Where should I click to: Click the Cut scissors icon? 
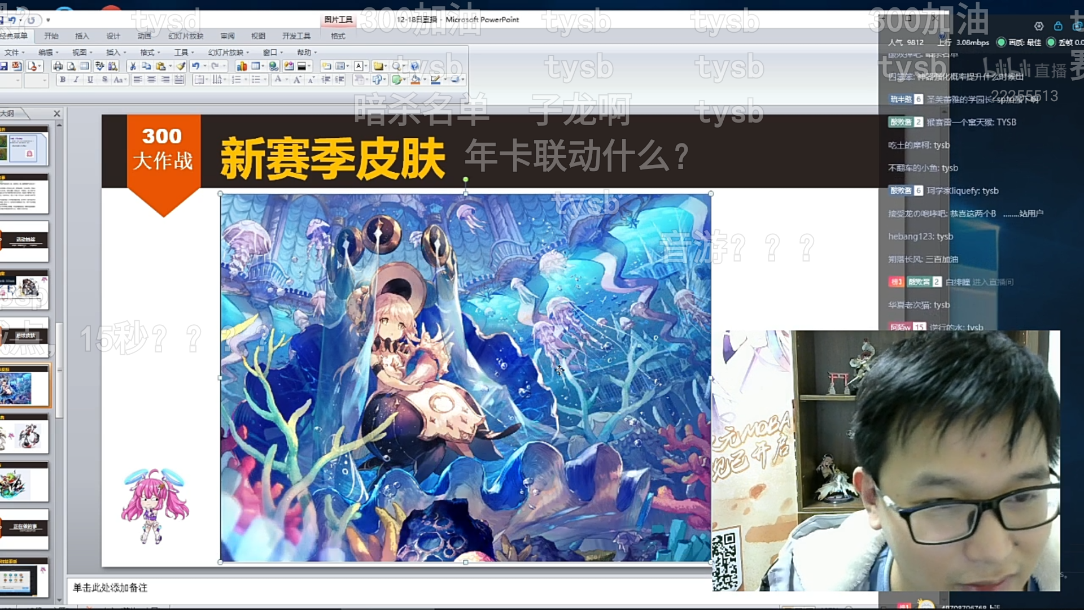click(133, 66)
